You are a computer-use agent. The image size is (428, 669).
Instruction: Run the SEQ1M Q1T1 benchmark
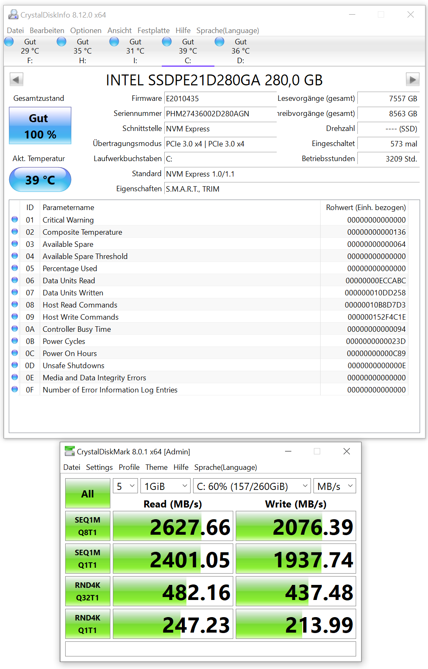point(88,559)
